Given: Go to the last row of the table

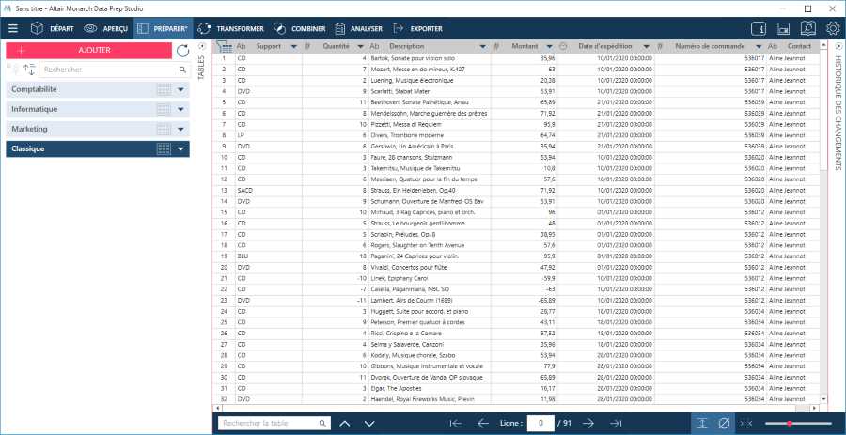Looking at the screenshot, I should click(617, 424).
